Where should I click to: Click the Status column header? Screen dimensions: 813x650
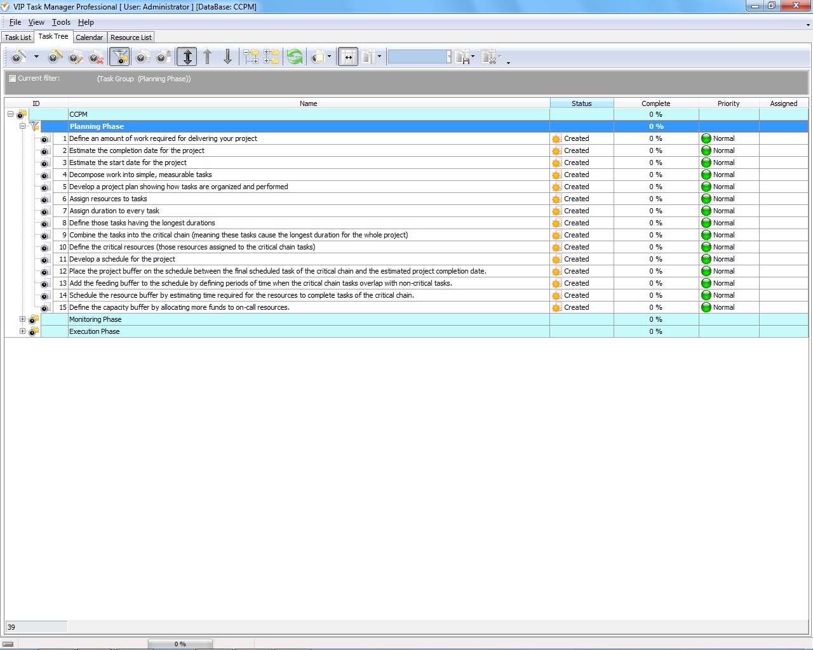tap(581, 103)
